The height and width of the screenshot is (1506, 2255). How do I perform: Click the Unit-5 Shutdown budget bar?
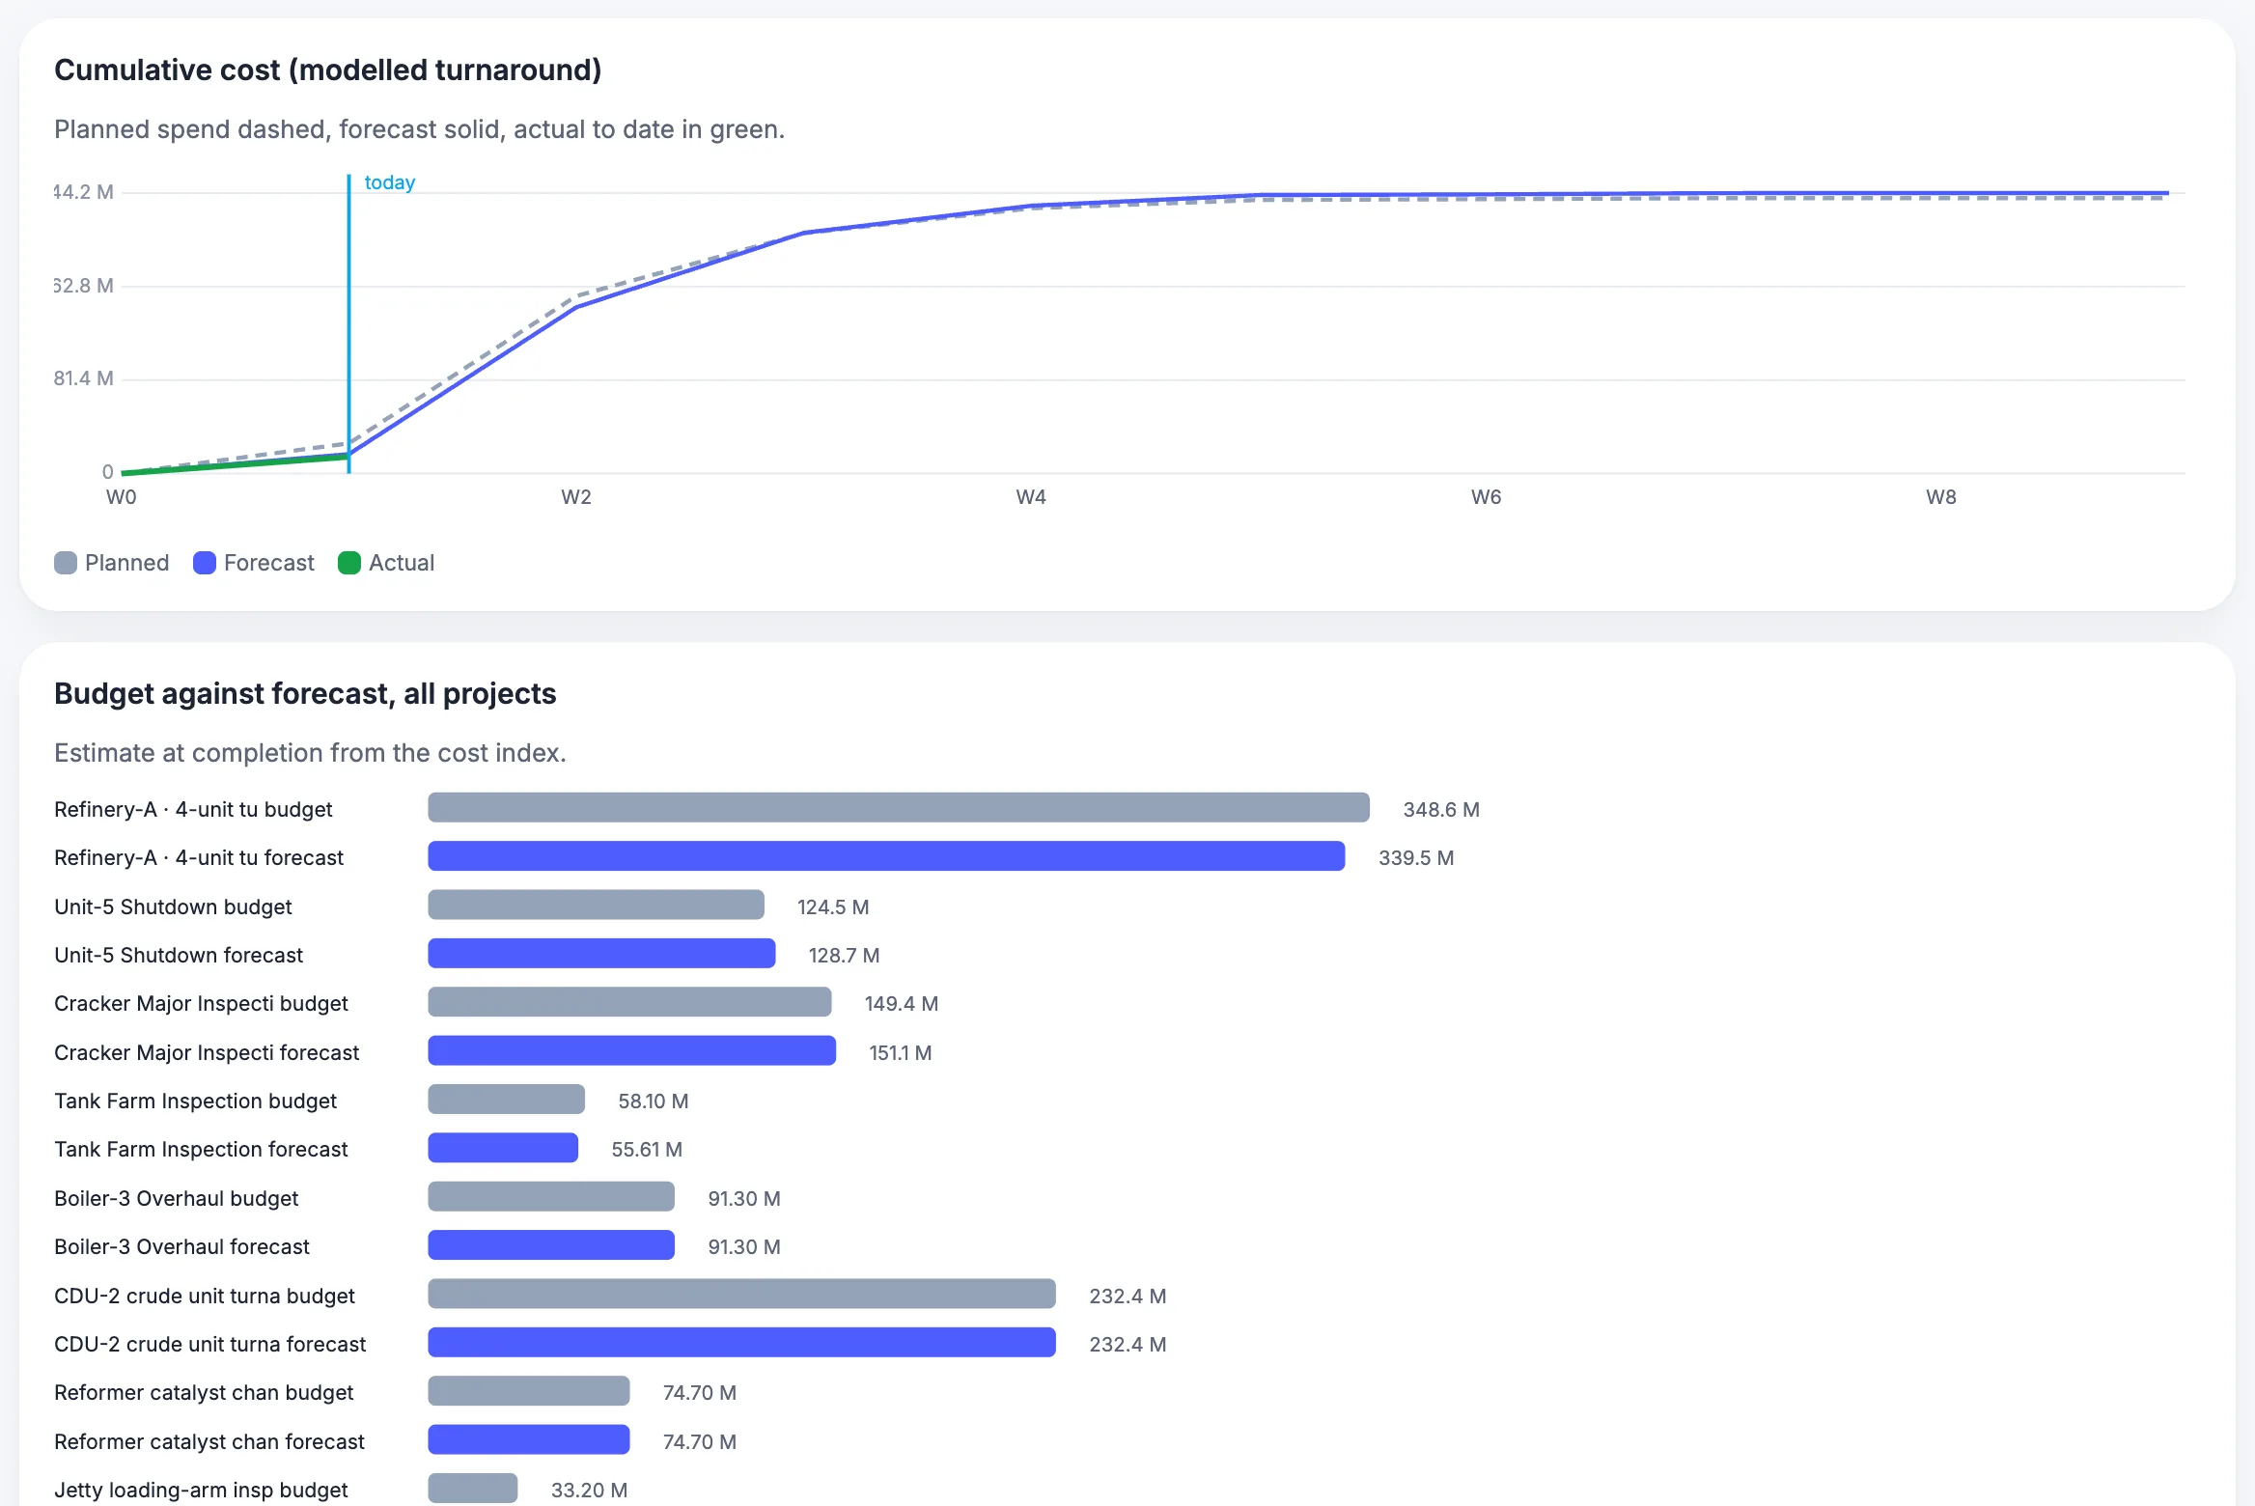(x=597, y=906)
